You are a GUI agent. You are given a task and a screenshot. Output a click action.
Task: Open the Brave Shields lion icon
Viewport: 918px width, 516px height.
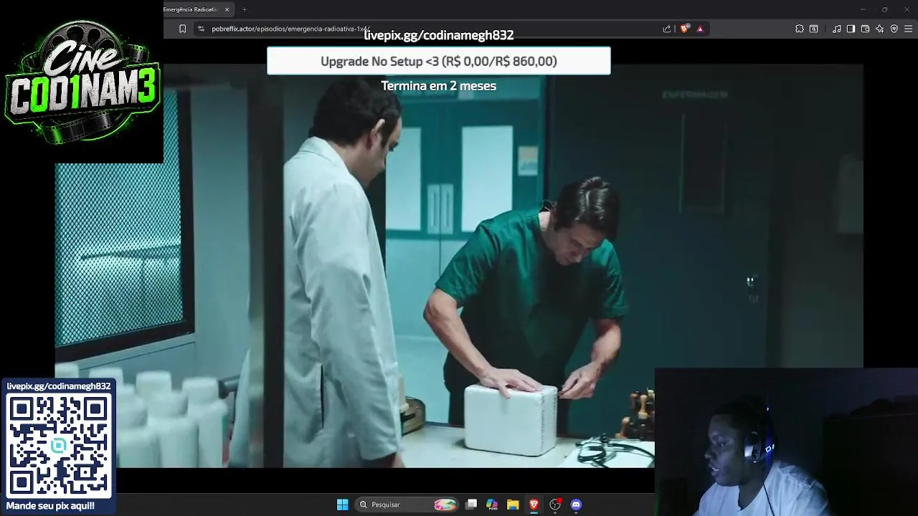pos(684,29)
